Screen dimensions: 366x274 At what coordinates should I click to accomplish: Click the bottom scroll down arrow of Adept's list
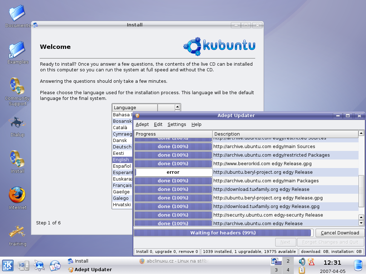click(361, 223)
